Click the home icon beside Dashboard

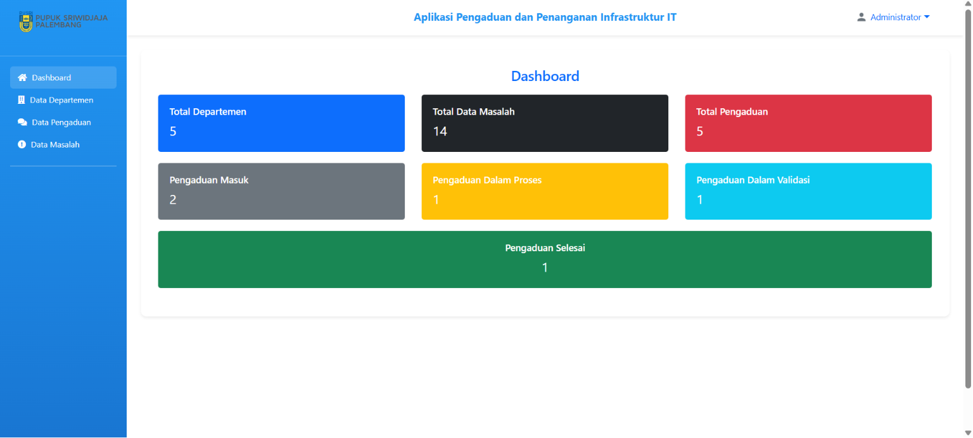(x=22, y=78)
